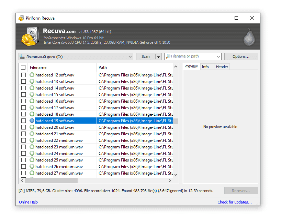Switch to the Header tab
Screen dimensions: 281x219
[x=222, y=67]
